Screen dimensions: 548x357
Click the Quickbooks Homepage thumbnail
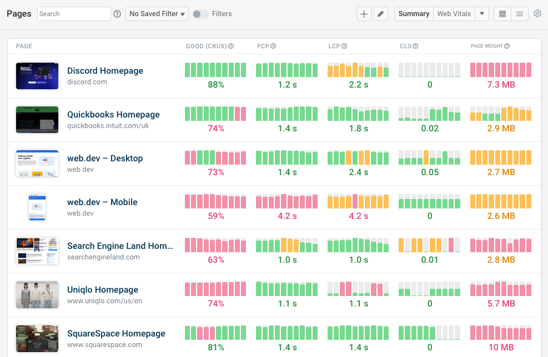[37, 119]
